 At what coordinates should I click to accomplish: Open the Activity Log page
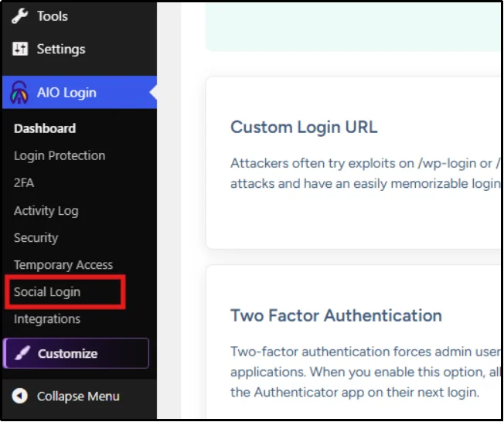pyautogui.click(x=46, y=211)
